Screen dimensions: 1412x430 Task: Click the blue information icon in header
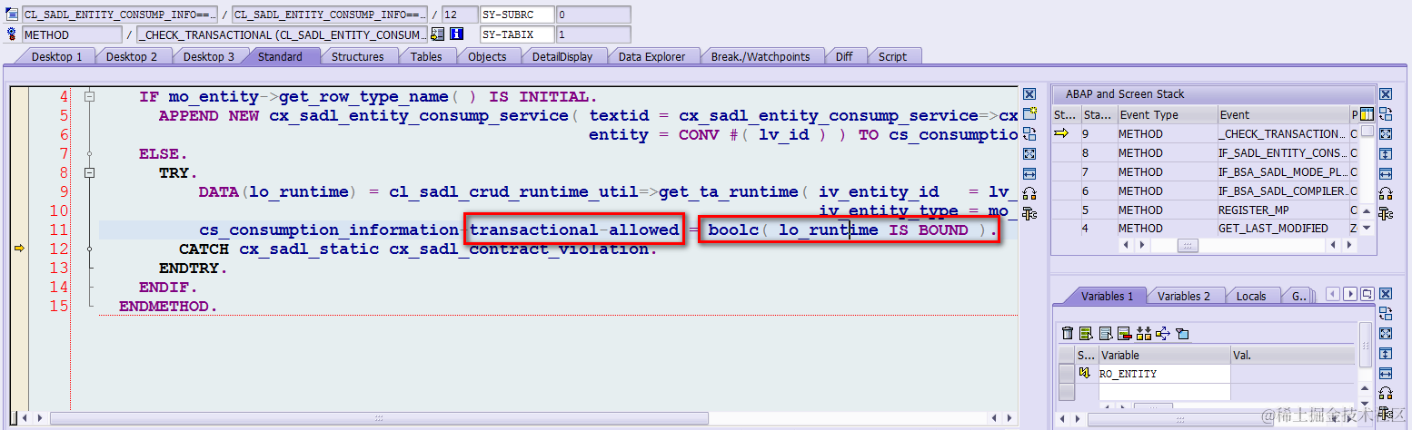coord(457,34)
